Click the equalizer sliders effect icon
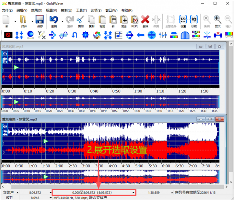This screenshot has width=234, height=200. click(x=163, y=35)
